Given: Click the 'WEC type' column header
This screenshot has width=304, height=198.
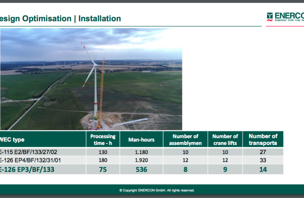Looking at the screenshot, I should coord(43,139).
